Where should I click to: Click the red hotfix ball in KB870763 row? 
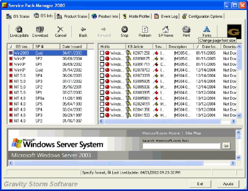[107, 70]
